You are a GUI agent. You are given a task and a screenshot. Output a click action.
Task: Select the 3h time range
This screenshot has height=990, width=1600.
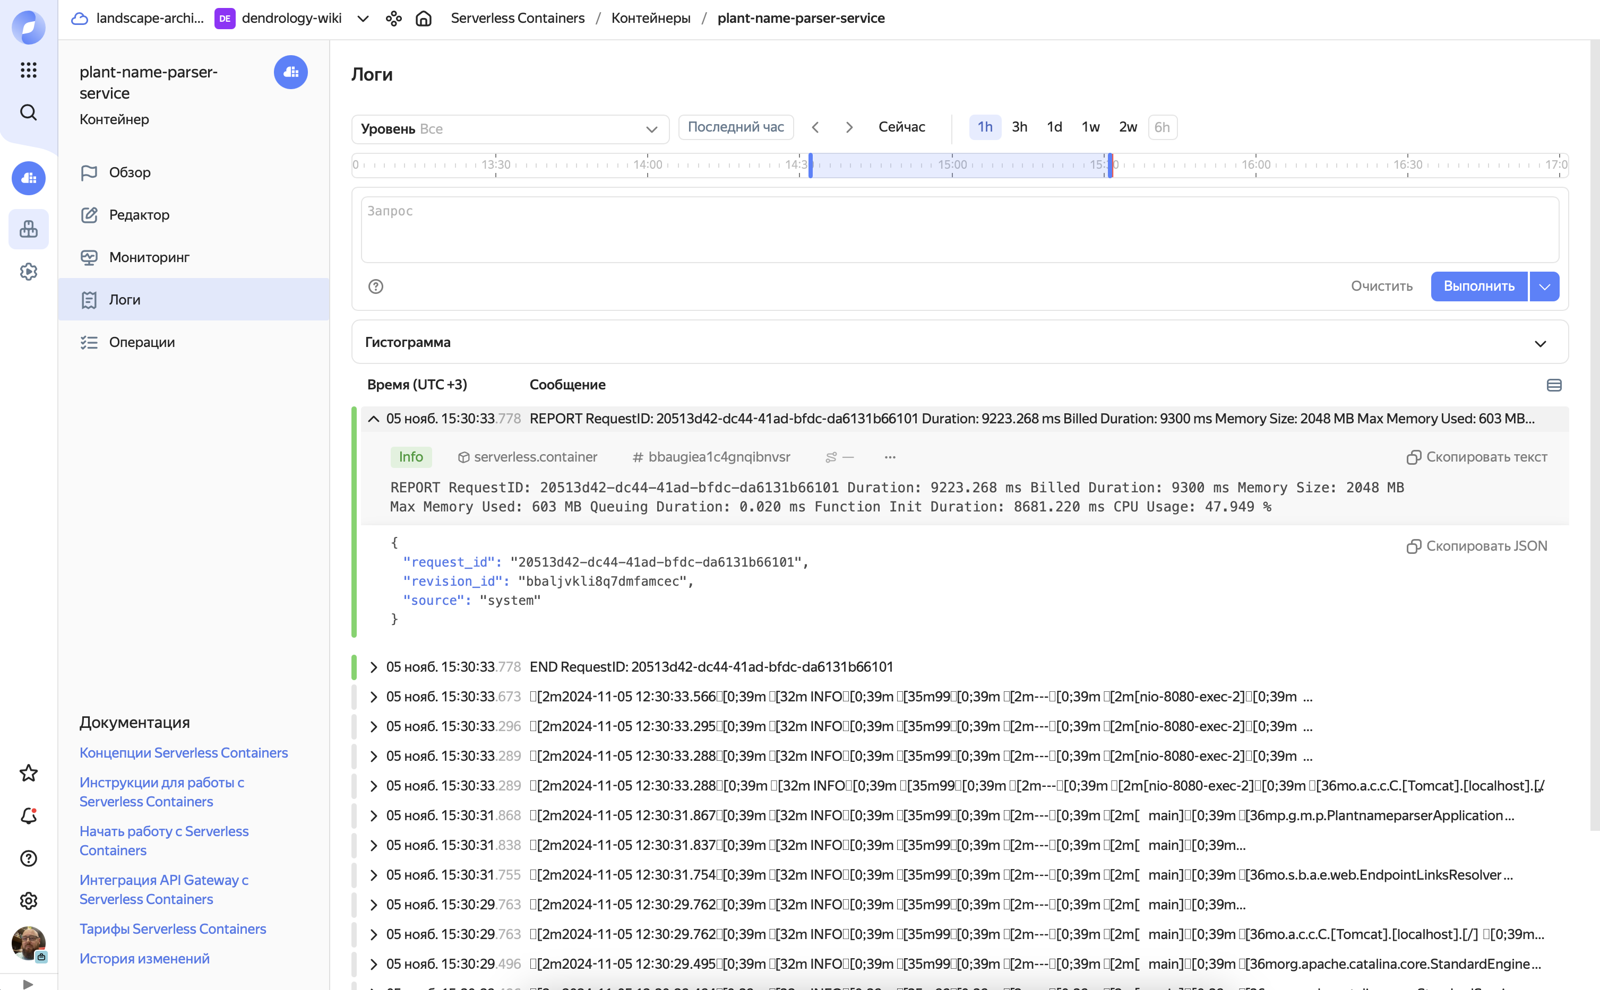tap(1019, 127)
